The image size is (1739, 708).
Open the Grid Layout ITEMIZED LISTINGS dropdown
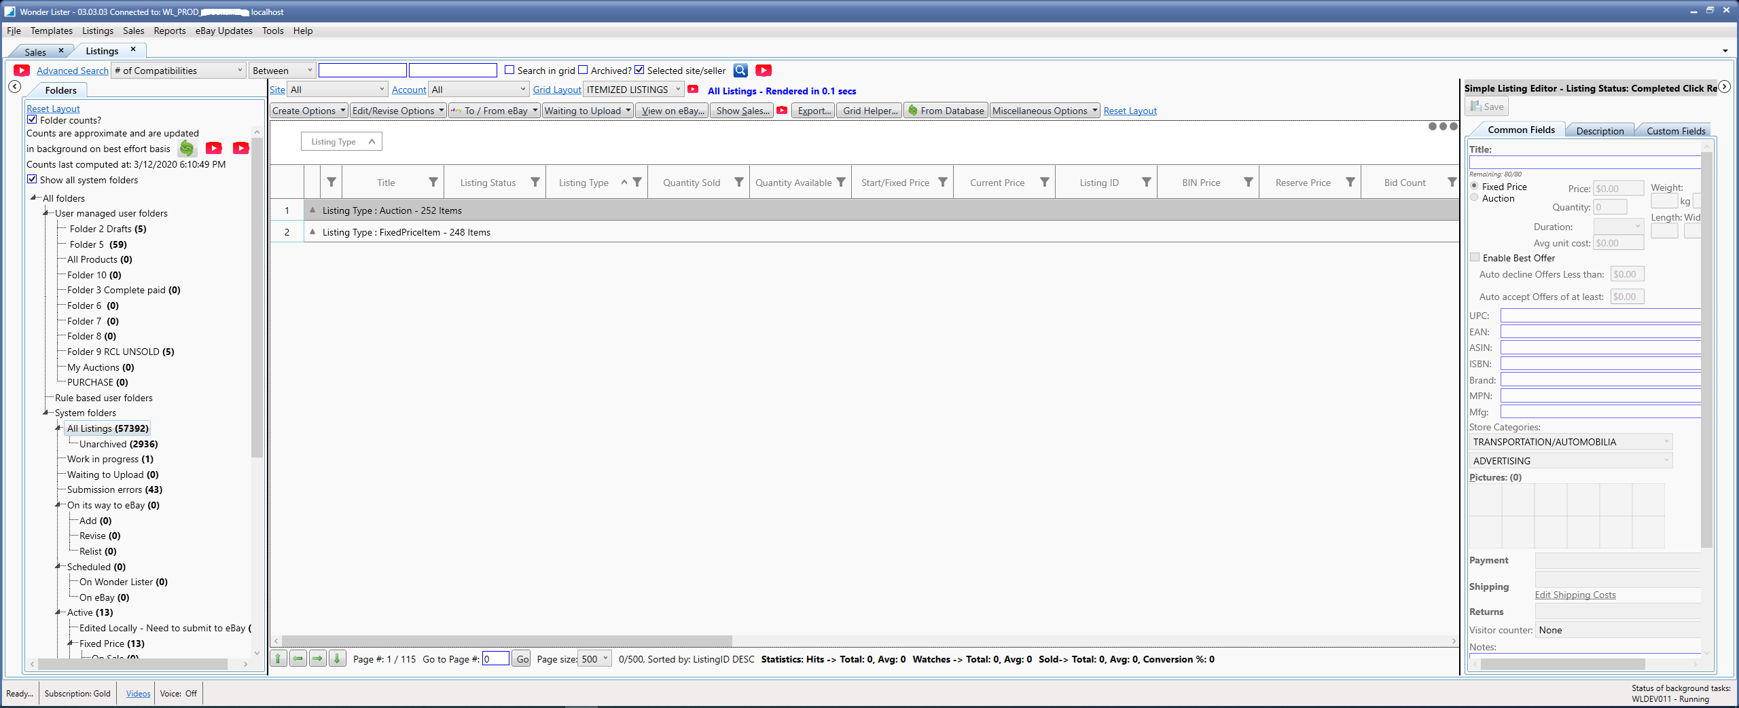[634, 89]
